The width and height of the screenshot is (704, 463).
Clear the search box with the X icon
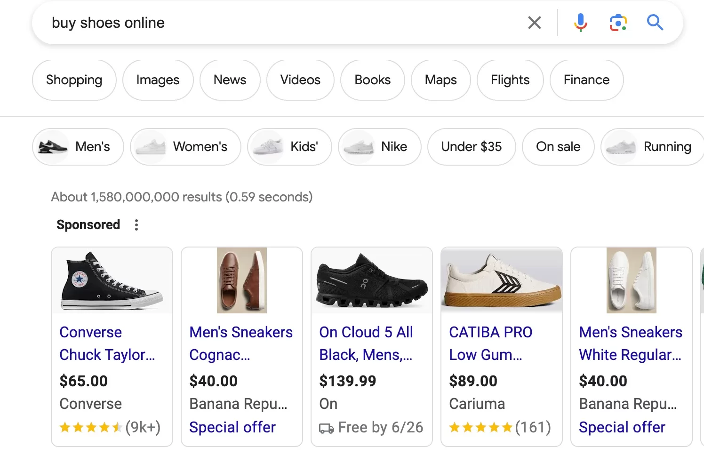click(534, 23)
